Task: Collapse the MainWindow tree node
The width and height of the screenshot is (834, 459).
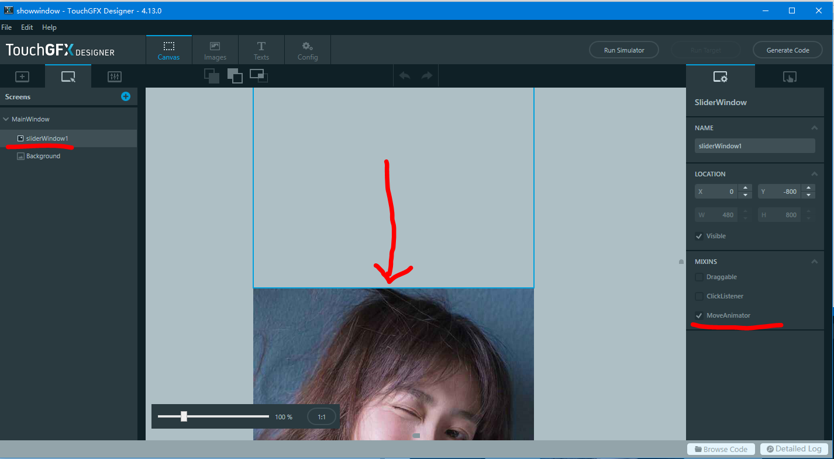Action: (x=6, y=119)
